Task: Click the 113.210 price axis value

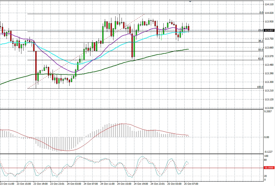Action: tap(269, 91)
